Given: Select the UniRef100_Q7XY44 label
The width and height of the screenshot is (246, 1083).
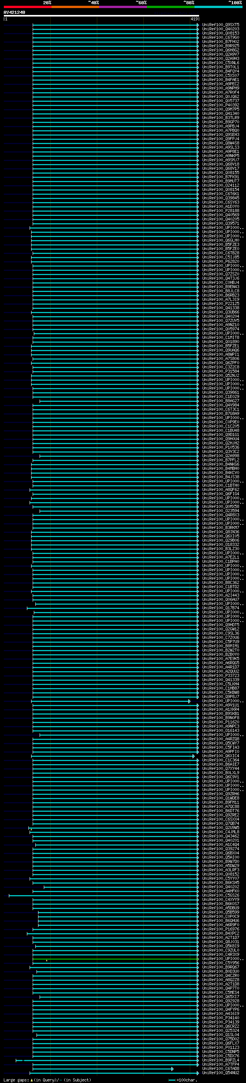Looking at the screenshot, I should [221, 768].
